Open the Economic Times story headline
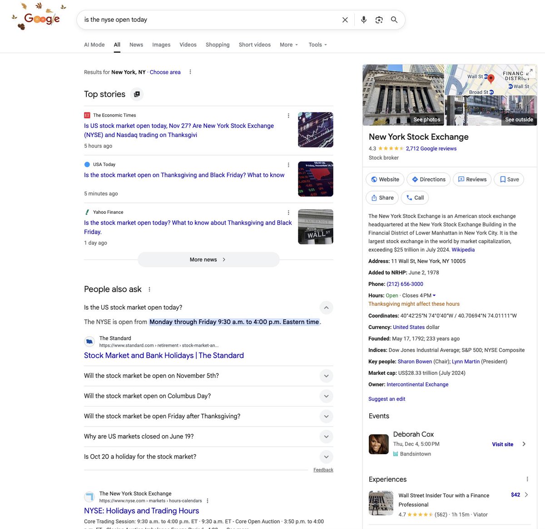The height and width of the screenshot is (529, 545). pyautogui.click(x=179, y=130)
